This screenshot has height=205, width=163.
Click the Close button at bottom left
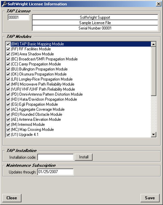tap(12, 198)
